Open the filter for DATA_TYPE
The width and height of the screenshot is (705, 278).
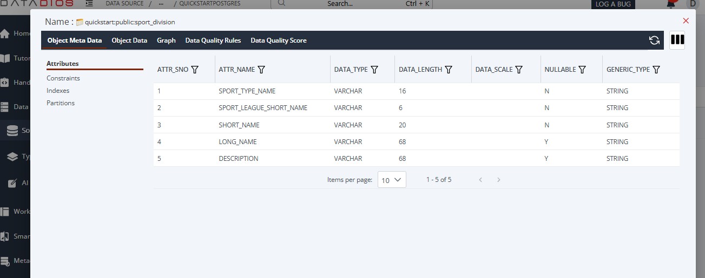(x=374, y=70)
